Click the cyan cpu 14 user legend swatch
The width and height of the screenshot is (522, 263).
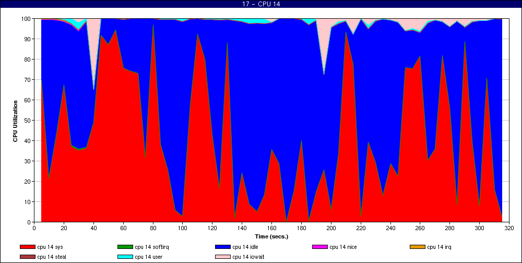coord(125,257)
